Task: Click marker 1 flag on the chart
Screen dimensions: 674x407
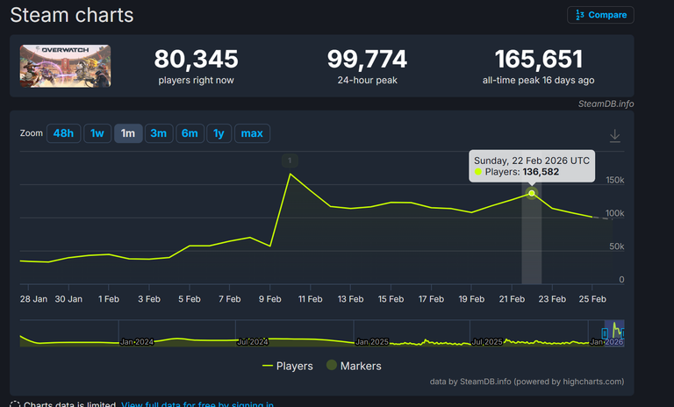Action: 290,161
